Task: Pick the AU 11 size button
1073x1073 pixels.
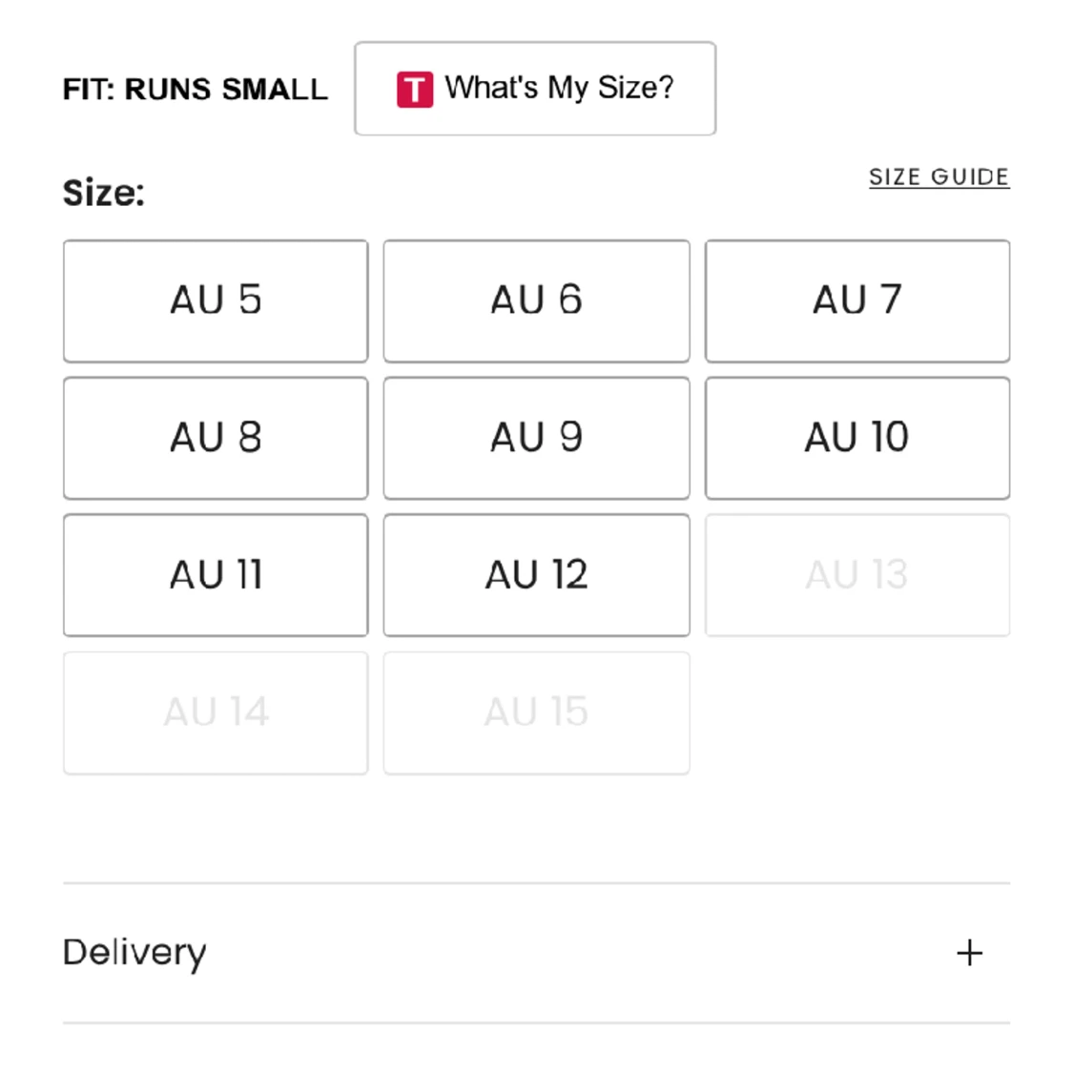Action: [216, 575]
